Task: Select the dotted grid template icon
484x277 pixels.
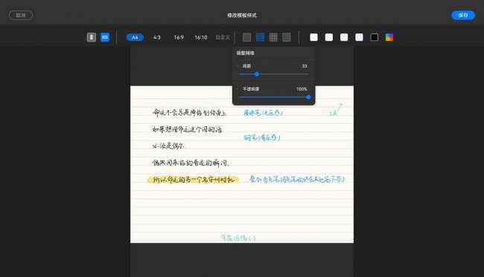Action: (287, 37)
